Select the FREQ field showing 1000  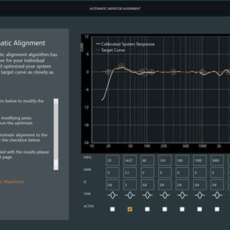click(200, 160)
